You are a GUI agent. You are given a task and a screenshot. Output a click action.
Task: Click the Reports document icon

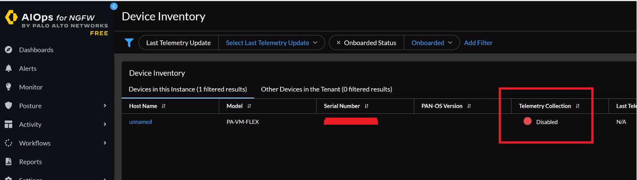click(8, 162)
